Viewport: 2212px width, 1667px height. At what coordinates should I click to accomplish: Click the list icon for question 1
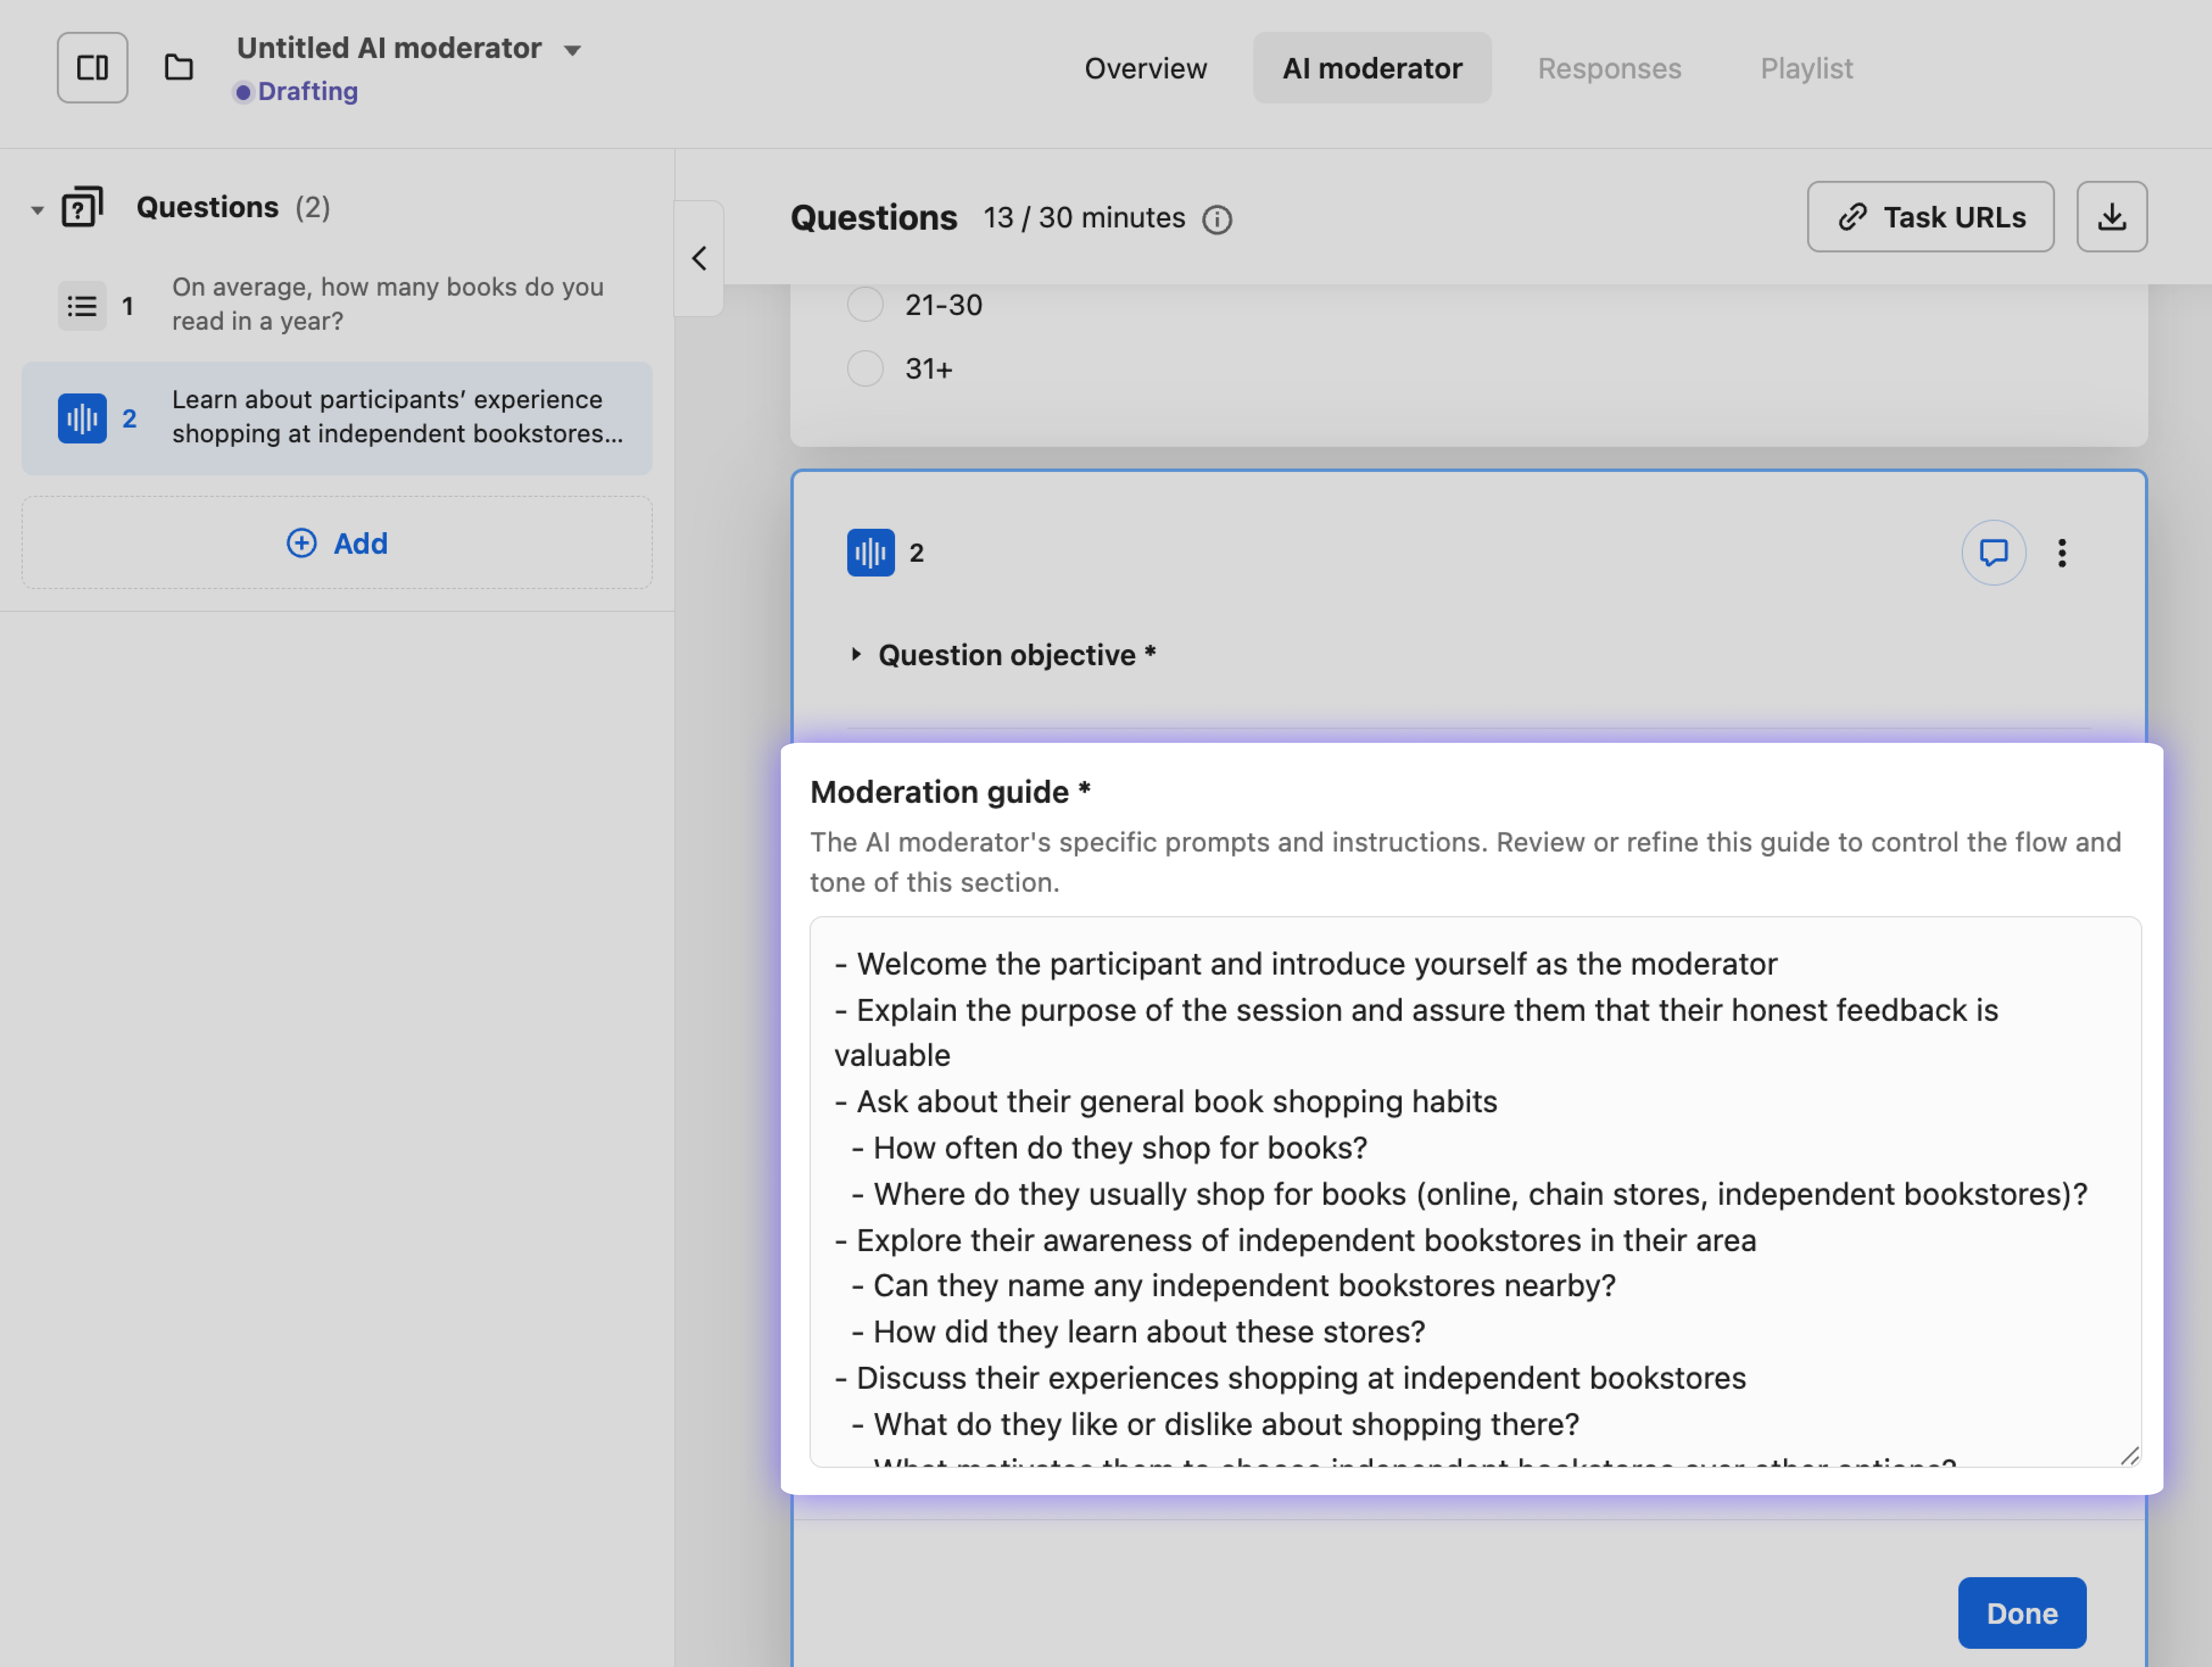[x=82, y=306]
